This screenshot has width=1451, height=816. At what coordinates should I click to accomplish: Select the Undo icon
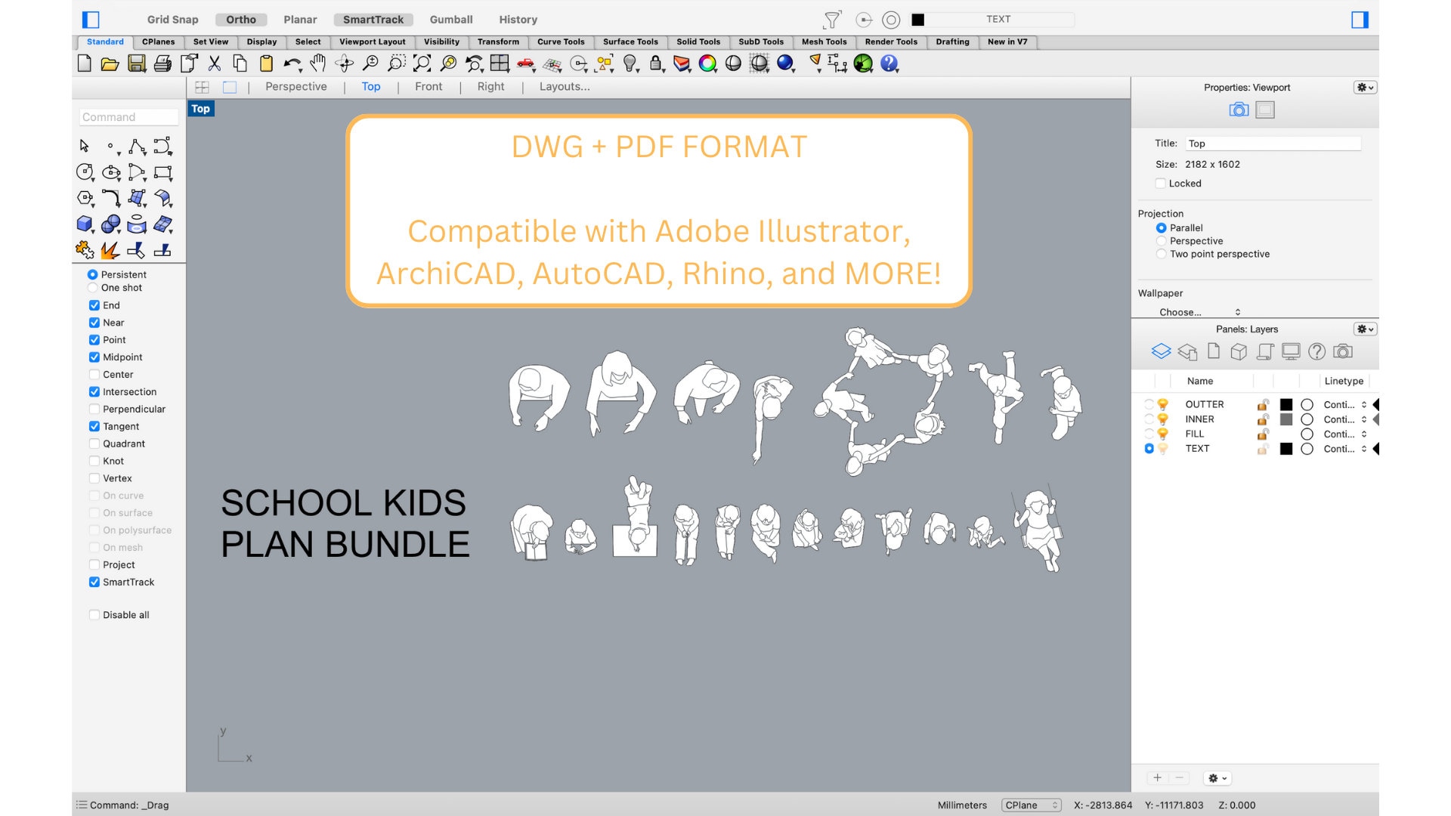coord(291,64)
